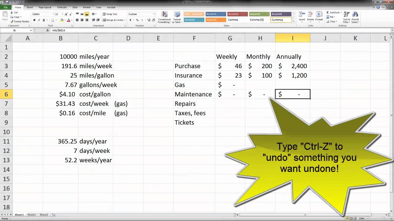Open the Fill dropdown
Viewport: 394px width, 221px height.
click(x=331, y=17)
